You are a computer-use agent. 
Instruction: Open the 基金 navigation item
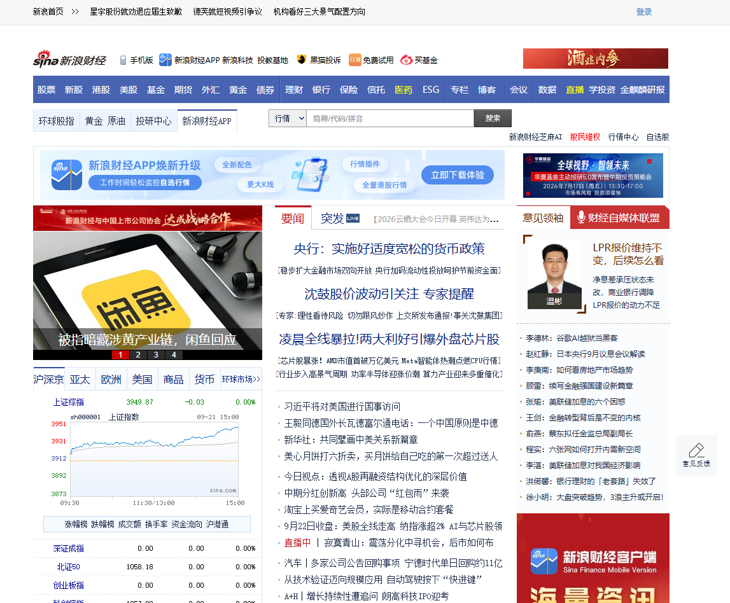click(x=155, y=90)
